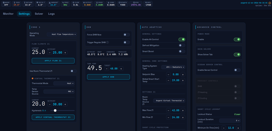Click the green Clear lockout status text
Screen dimensions: 272x131
pyautogui.click(x=237, y=114)
